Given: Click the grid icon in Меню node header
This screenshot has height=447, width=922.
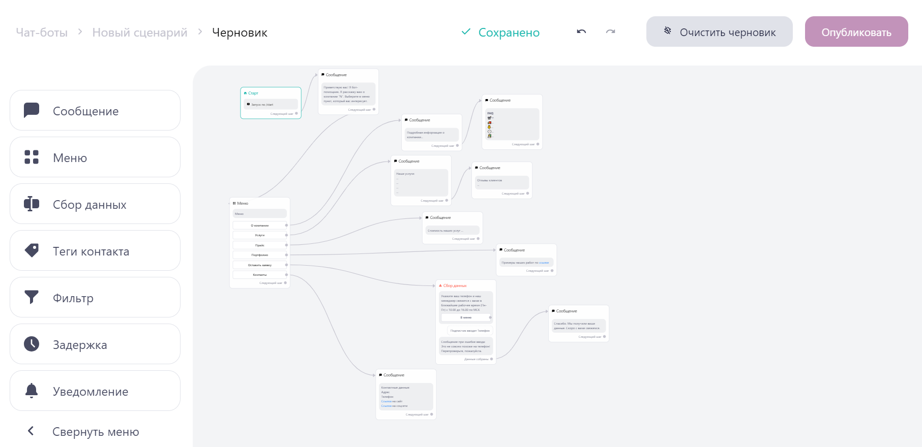Looking at the screenshot, I should pos(234,203).
